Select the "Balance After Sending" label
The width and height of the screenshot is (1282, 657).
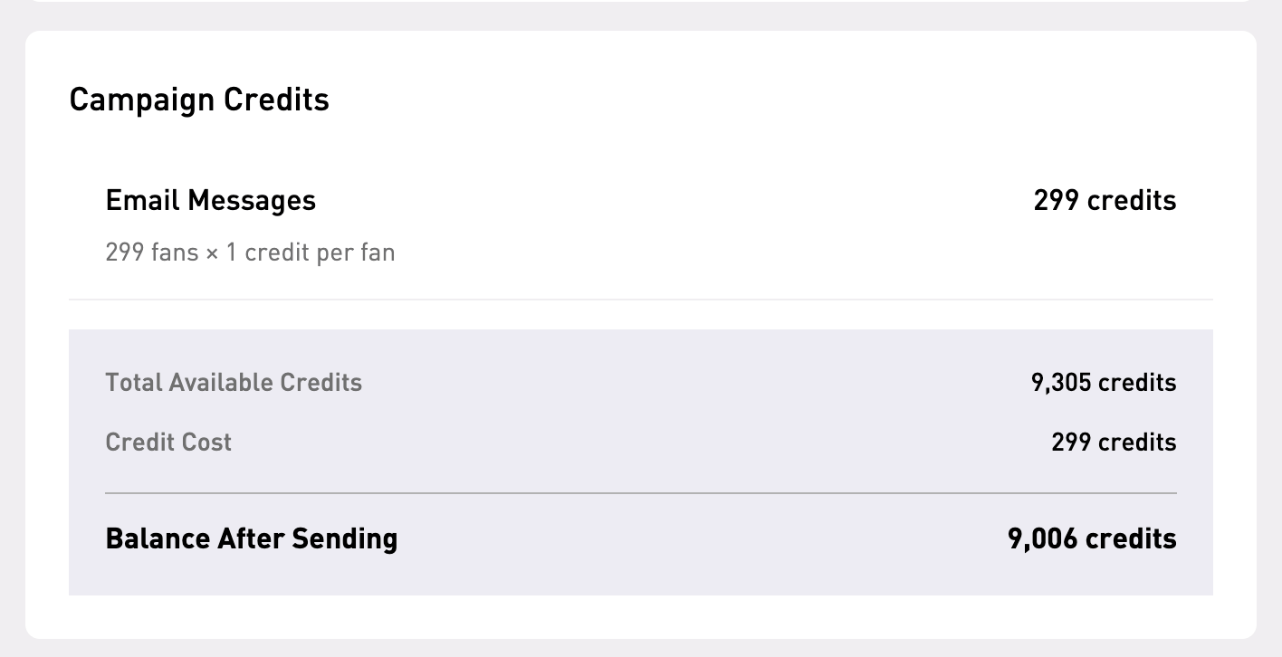[x=251, y=539]
